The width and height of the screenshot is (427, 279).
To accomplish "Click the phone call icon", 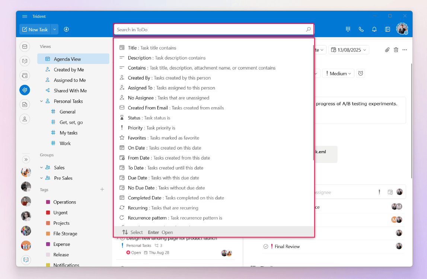I will [361, 29].
